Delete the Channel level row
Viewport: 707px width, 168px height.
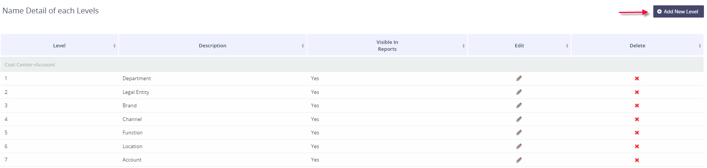point(637,120)
